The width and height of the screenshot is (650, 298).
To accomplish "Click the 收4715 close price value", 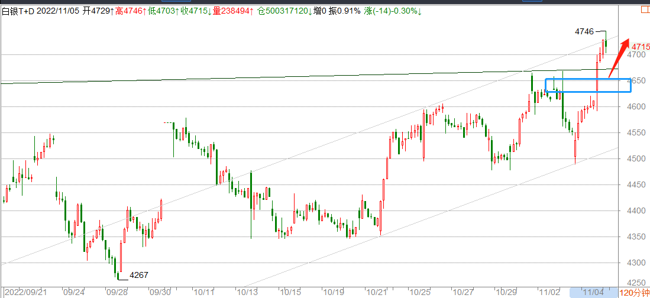I will coord(195,11).
